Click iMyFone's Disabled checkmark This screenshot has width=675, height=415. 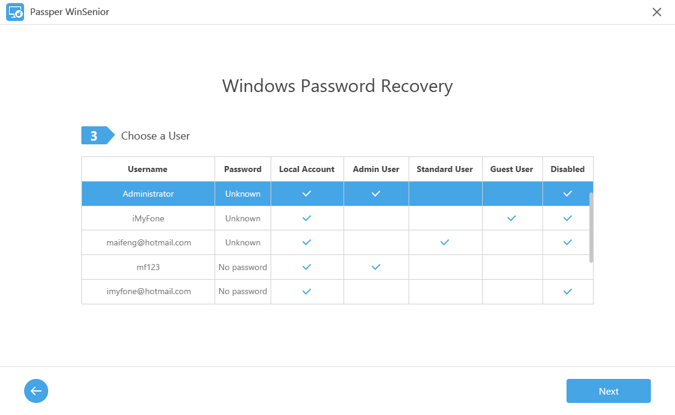point(567,218)
